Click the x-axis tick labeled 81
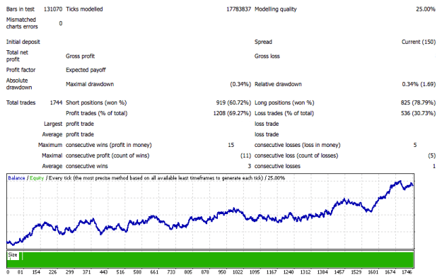The width and height of the screenshot is (442, 277). [x=20, y=272]
